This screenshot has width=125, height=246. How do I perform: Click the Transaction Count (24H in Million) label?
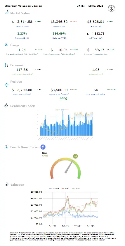(22, 54)
